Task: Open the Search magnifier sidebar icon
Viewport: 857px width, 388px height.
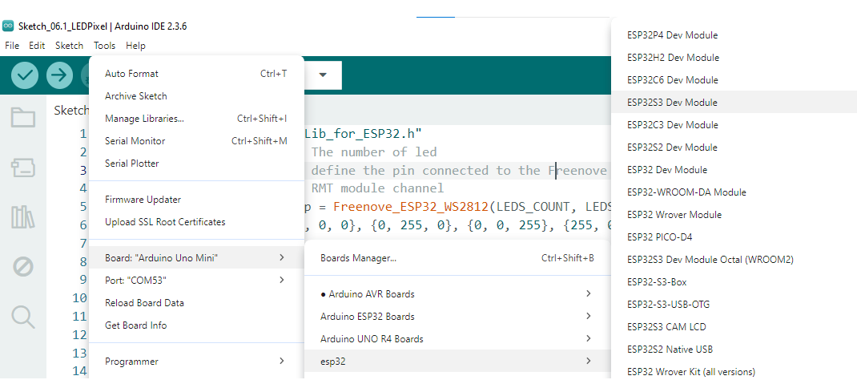Action: [x=23, y=317]
